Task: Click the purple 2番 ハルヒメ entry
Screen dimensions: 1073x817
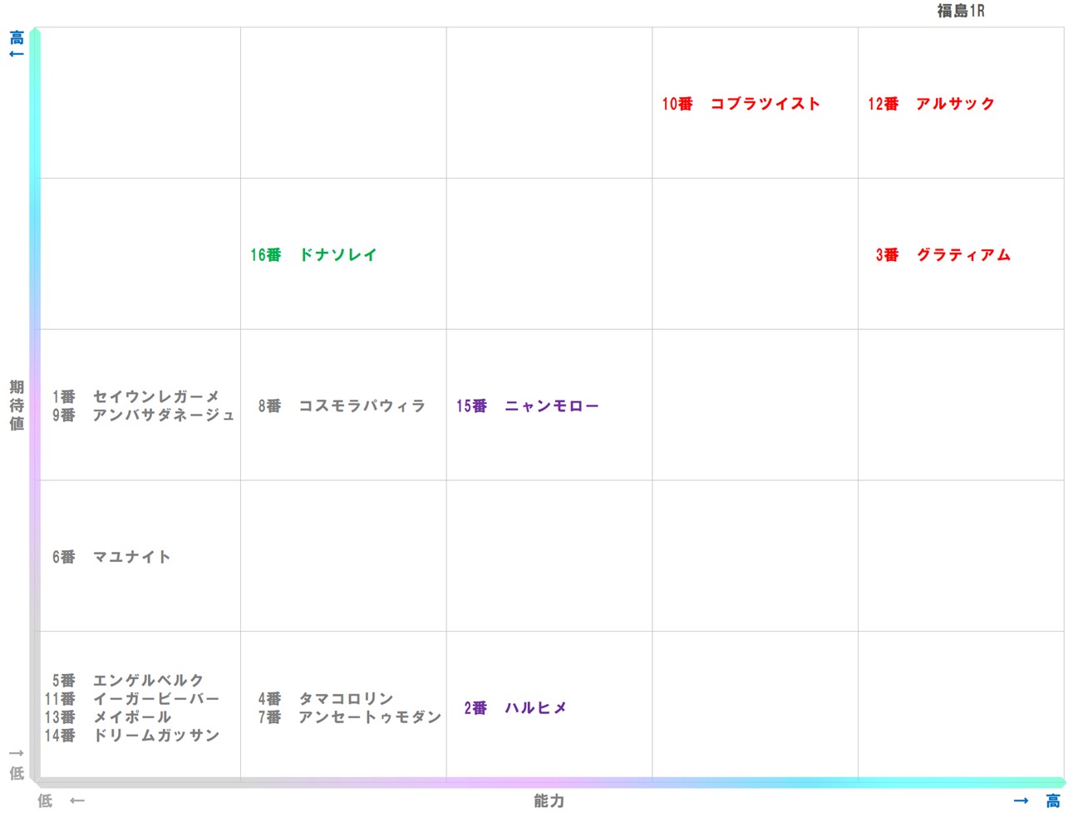Action: [x=516, y=708]
